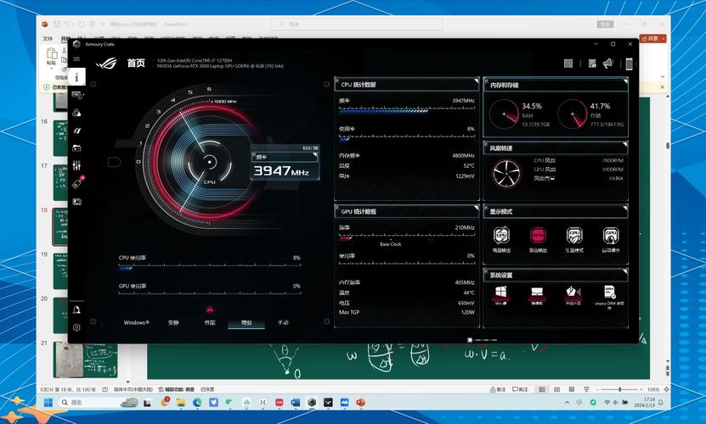Screen dimensions: 706x424
Task: Open the Devices sidebar icon in Armoury Crate
Action: click(76, 95)
